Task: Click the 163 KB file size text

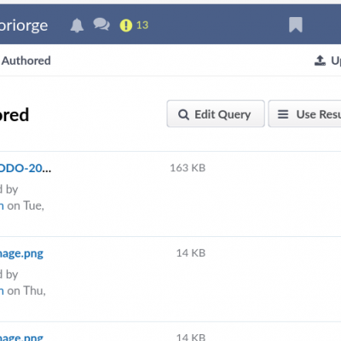Action: click(x=188, y=168)
